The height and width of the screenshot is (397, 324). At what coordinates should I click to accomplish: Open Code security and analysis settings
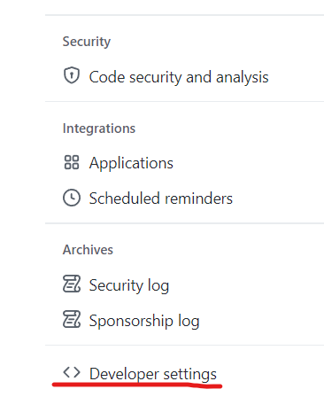179,77
